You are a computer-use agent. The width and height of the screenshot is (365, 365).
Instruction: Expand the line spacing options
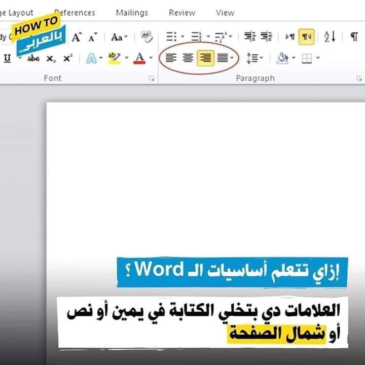pos(254,58)
